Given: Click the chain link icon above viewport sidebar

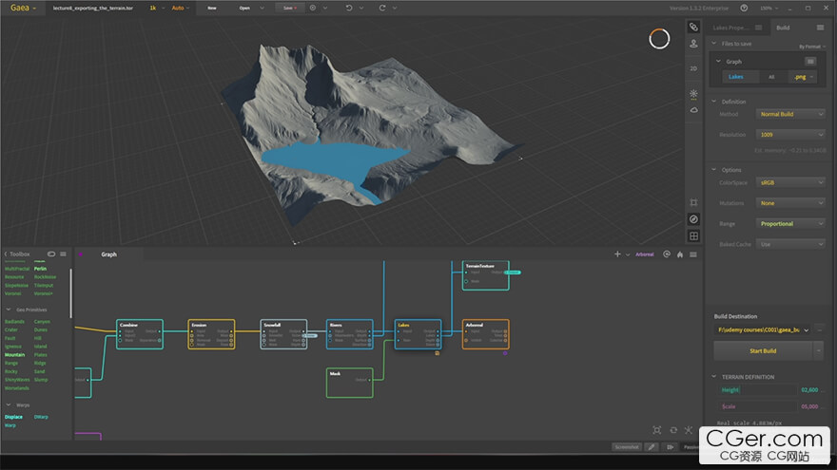Looking at the screenshot, I should tap(693, 28).
